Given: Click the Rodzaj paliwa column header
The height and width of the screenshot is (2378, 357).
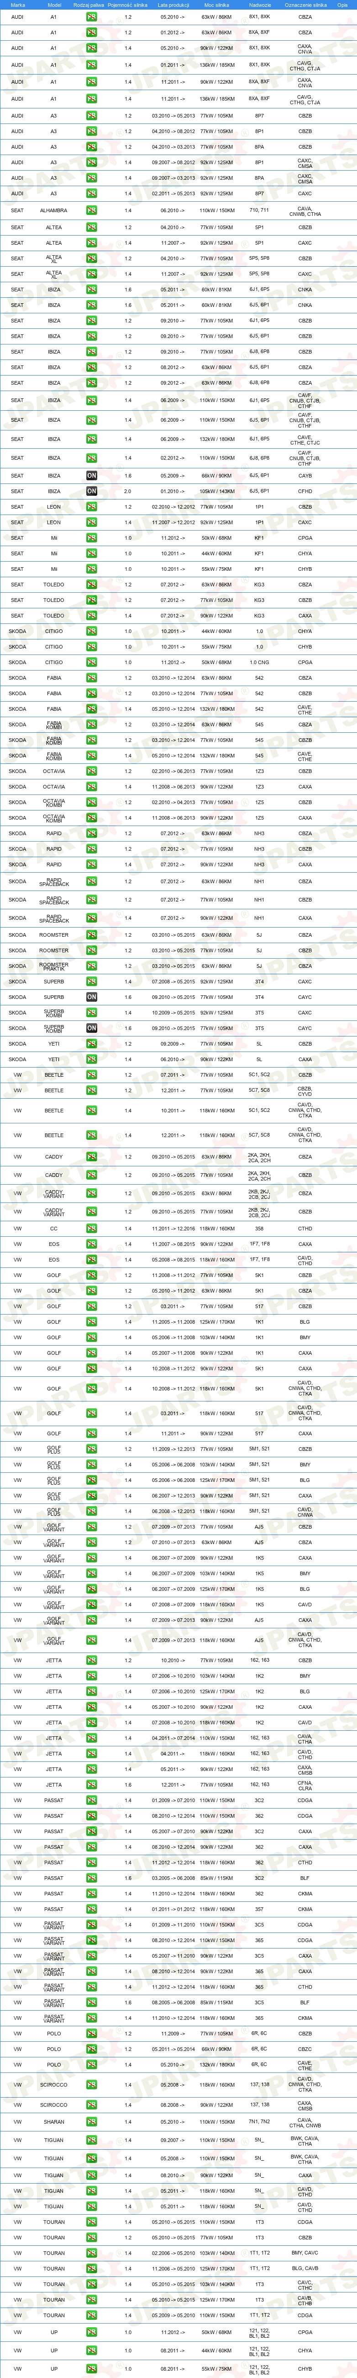Looking at the screenshot, I should 88,5.
